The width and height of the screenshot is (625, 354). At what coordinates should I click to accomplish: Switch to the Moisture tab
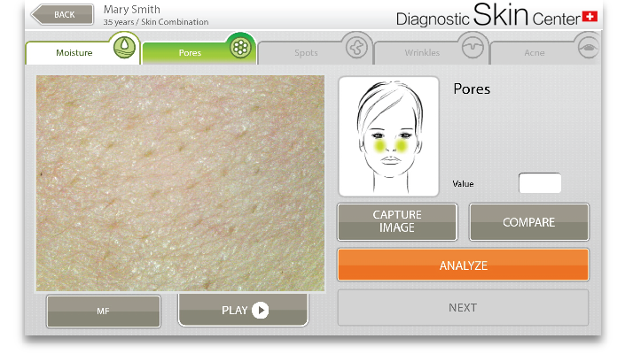[x=74, y=53]
